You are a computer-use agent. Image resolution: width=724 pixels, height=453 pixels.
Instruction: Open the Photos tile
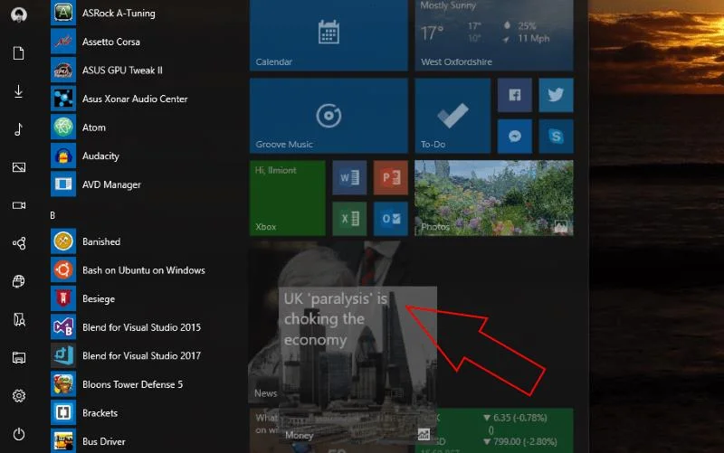click(494, 198)
